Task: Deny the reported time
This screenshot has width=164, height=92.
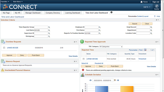Action: (x=101, y=66)
